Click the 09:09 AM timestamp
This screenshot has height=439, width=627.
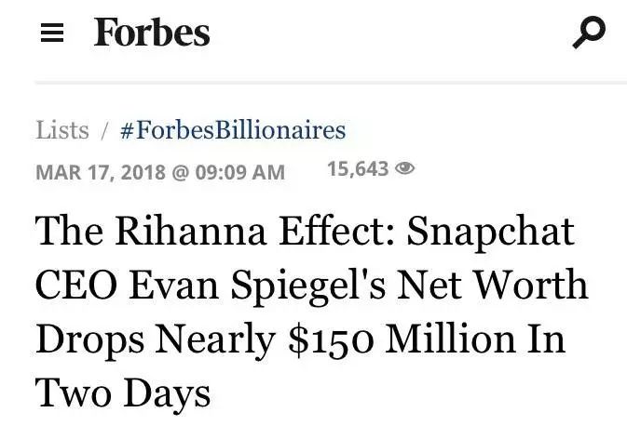point(240,172)
